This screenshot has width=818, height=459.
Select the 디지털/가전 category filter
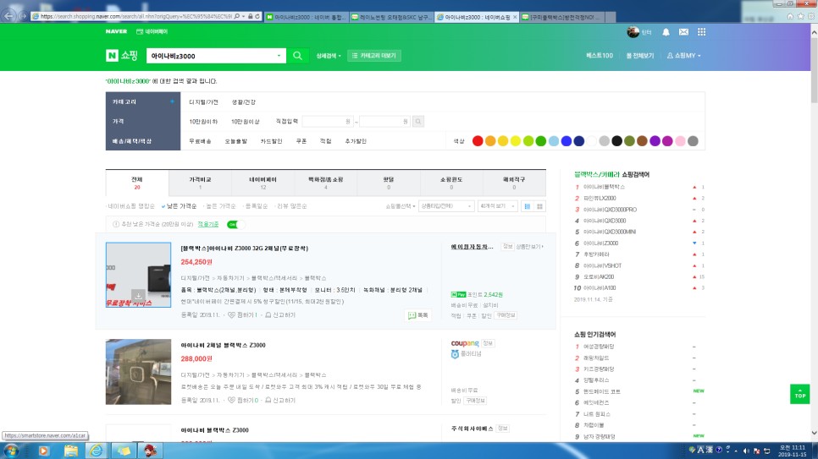(x=203, y=102)
